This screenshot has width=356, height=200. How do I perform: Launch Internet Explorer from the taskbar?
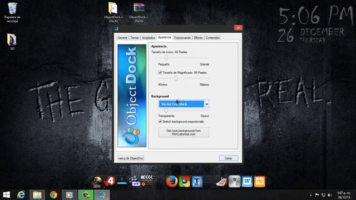pyautogui.click(x=21, y=195)
